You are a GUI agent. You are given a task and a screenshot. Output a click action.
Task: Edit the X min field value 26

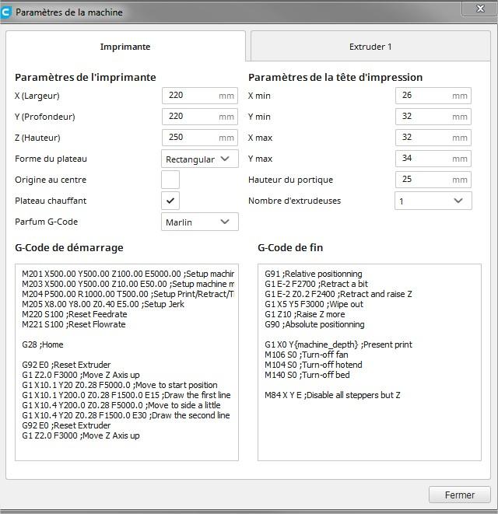tap(433, 96)
